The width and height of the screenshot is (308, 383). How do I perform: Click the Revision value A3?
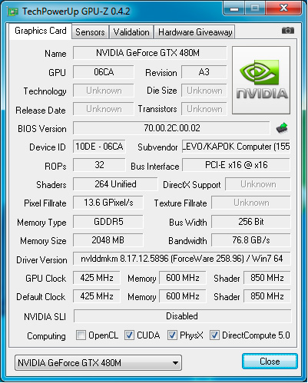click(x=204, y=72)
